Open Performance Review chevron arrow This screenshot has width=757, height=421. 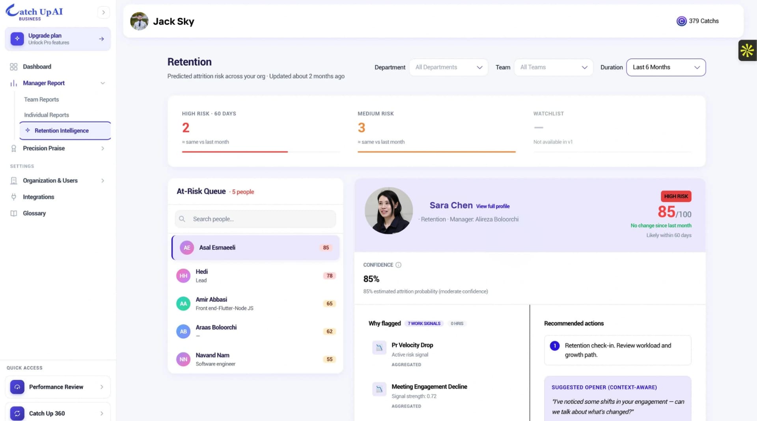coord(102,387)
